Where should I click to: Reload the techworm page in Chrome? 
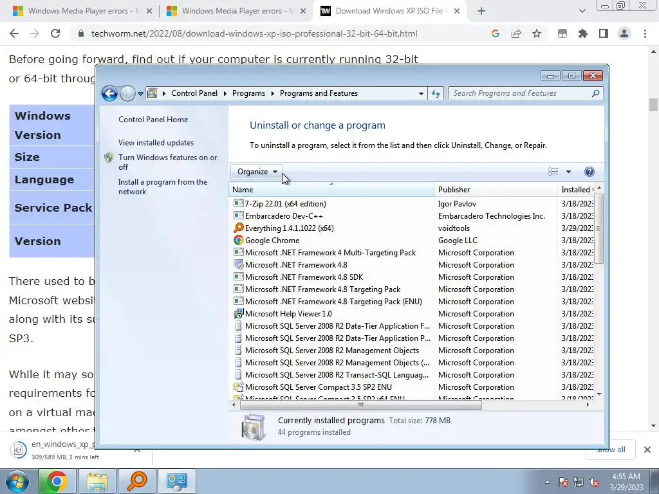tap(55, 33)
